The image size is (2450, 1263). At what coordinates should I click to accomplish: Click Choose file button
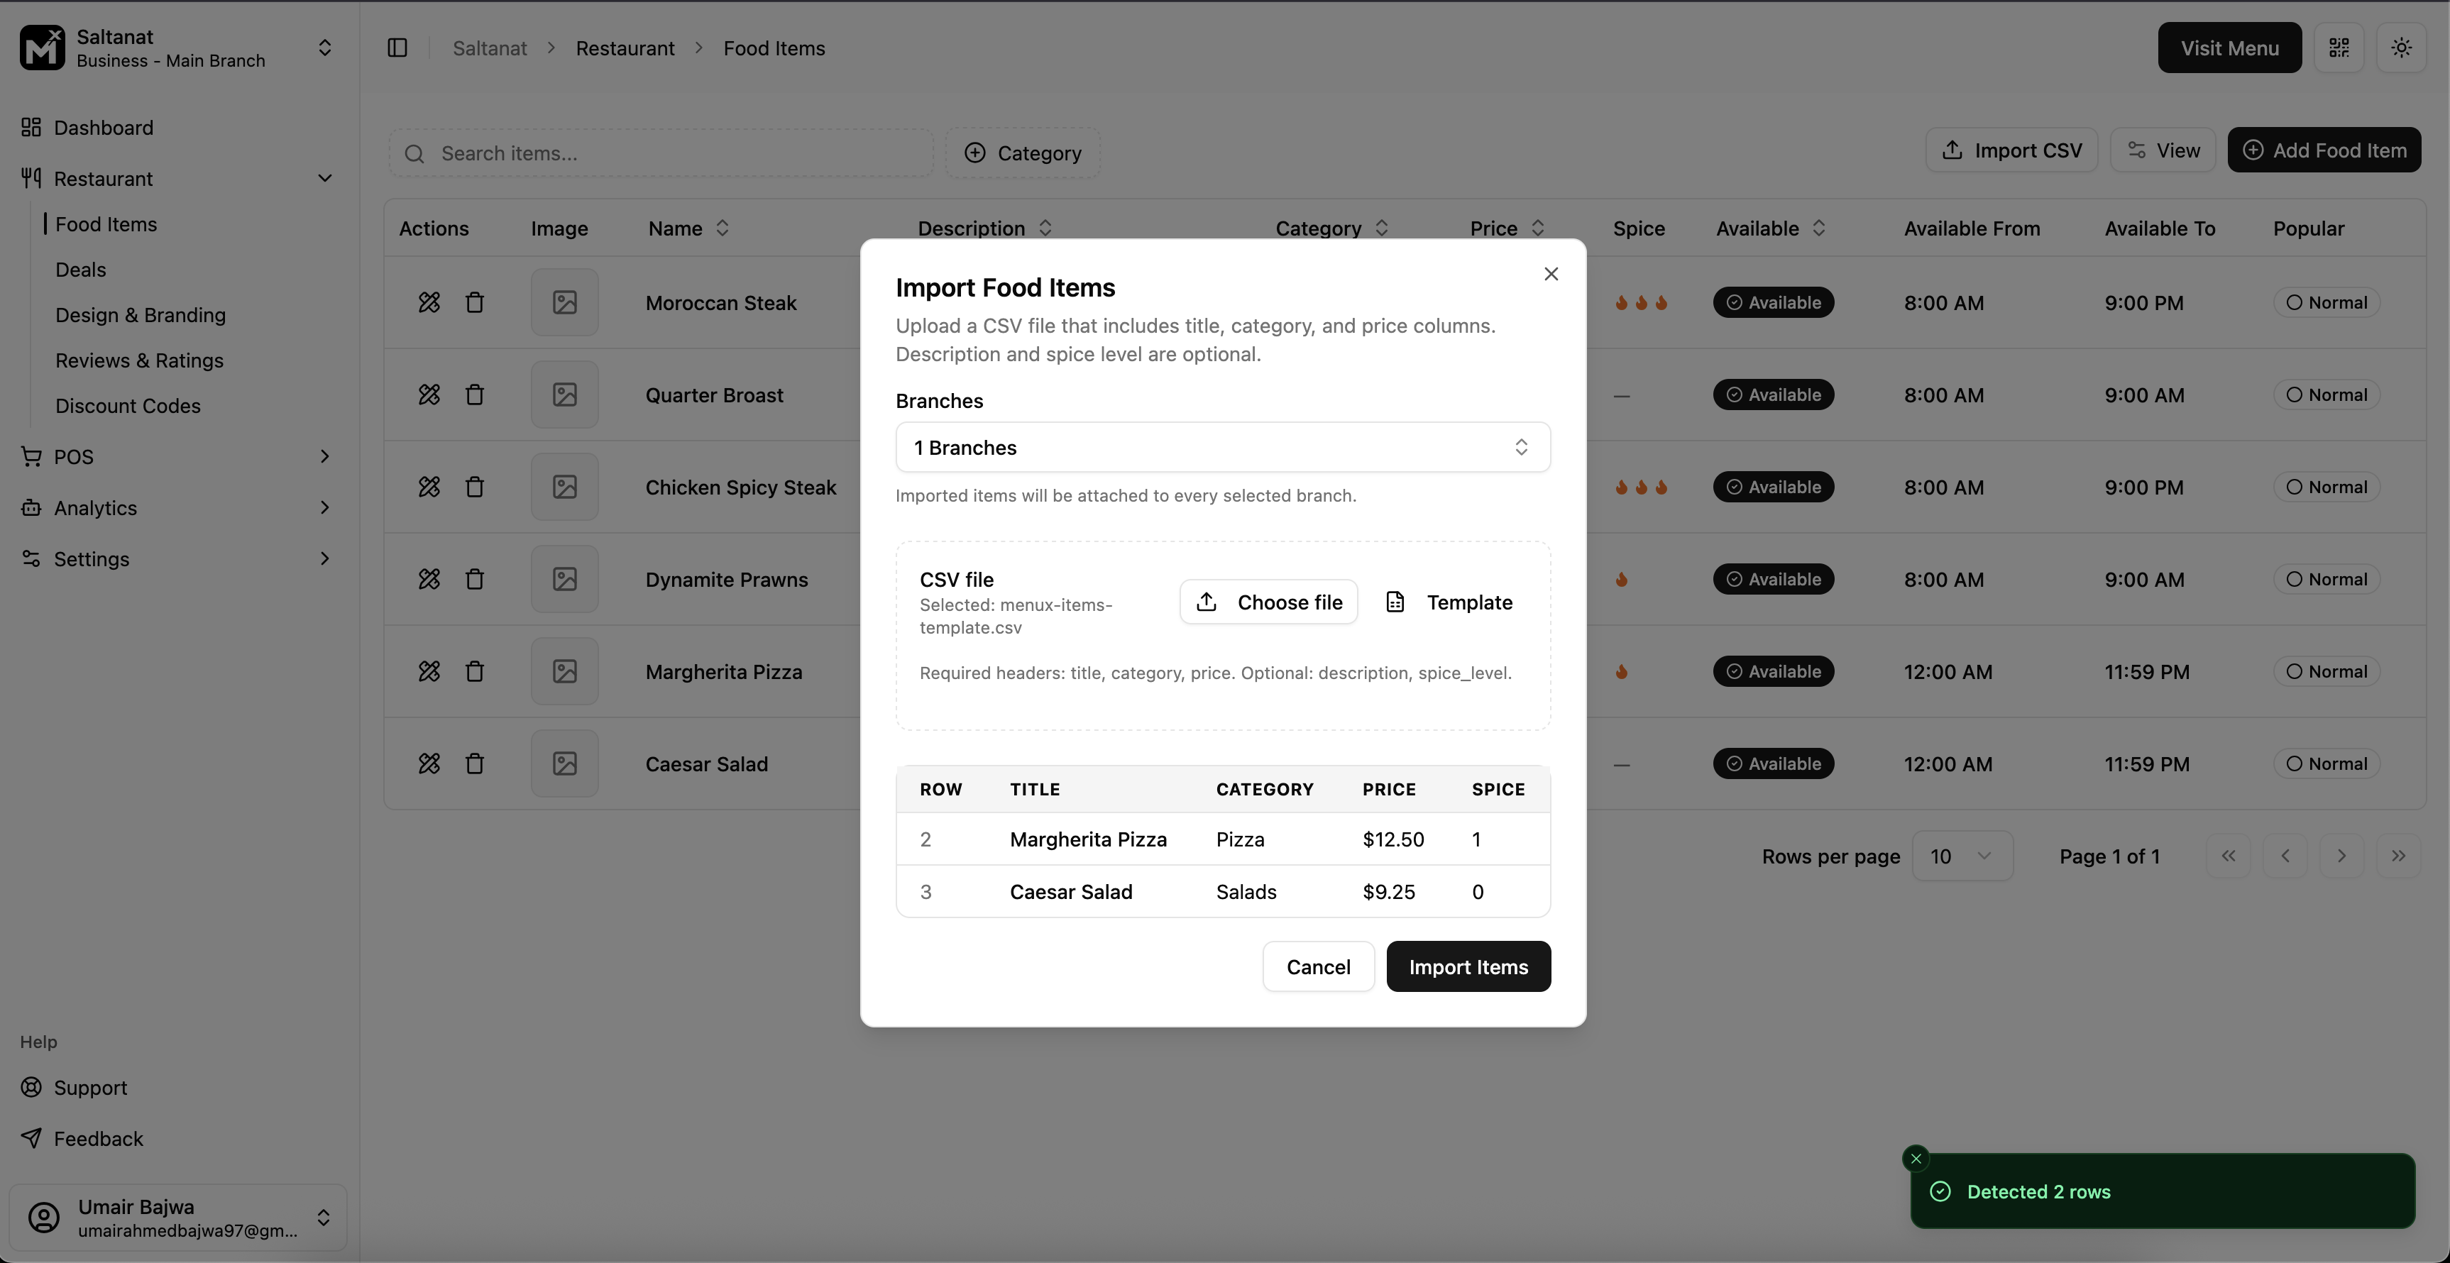click(1268, 602)
